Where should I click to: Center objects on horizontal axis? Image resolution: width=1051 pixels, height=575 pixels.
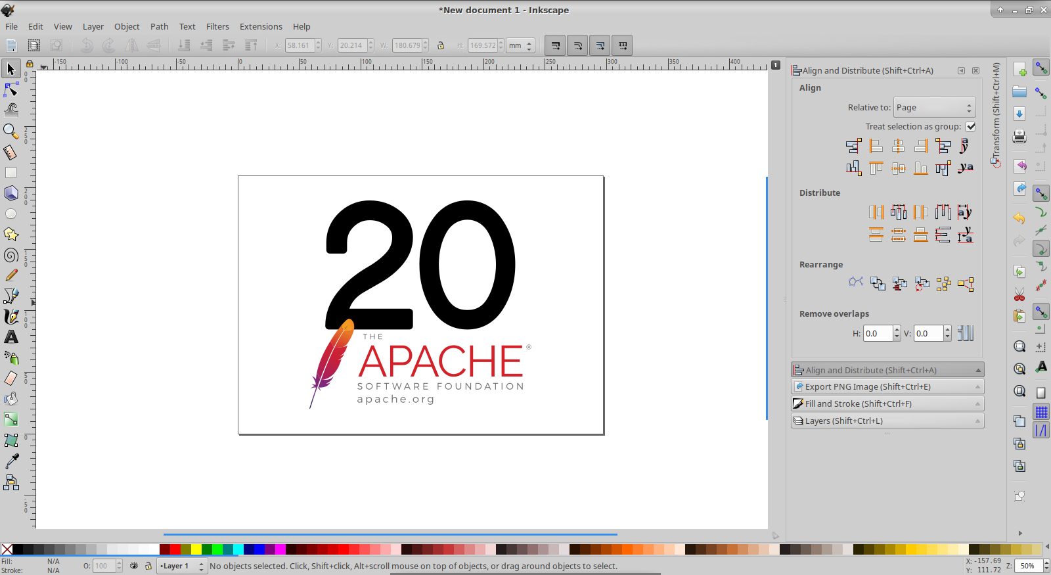(x=898, y=168)
